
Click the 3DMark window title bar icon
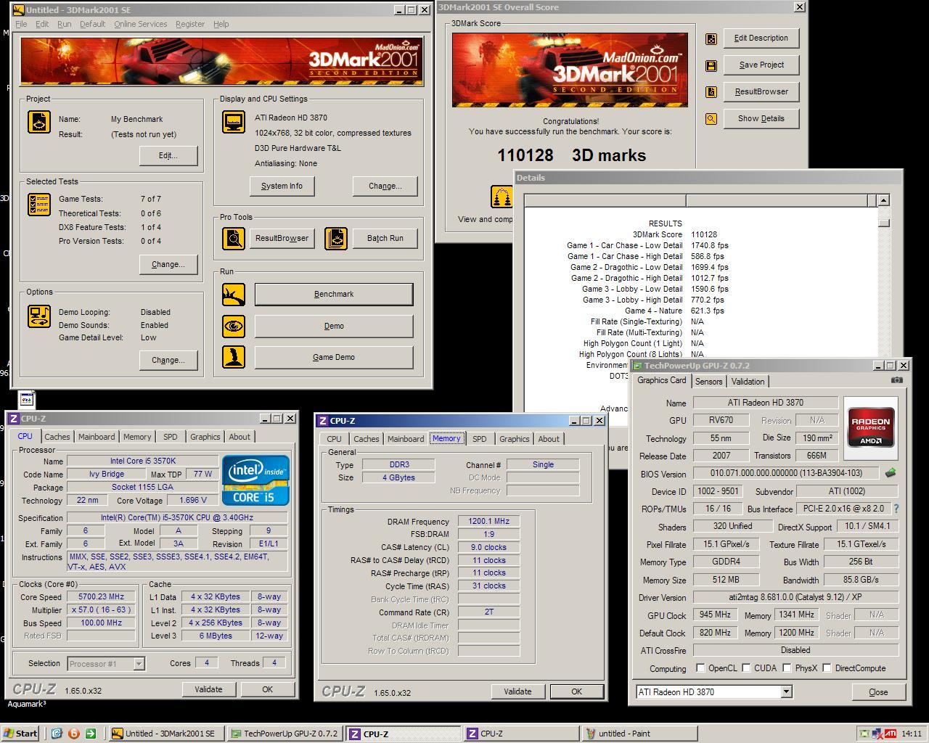point(18,10)
